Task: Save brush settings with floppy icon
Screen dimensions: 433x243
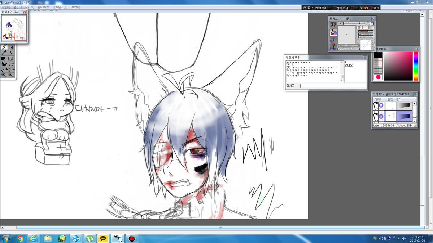Action: pos(372,24)
